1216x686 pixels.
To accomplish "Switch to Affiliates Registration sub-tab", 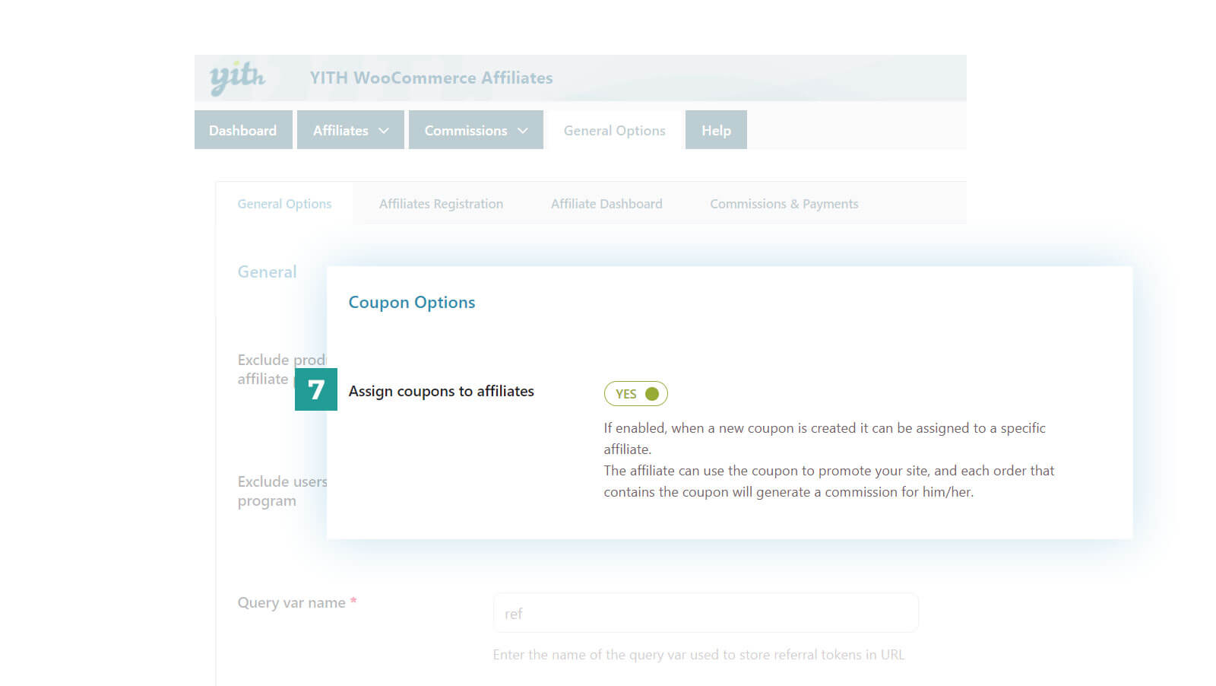I will point(441,204).
